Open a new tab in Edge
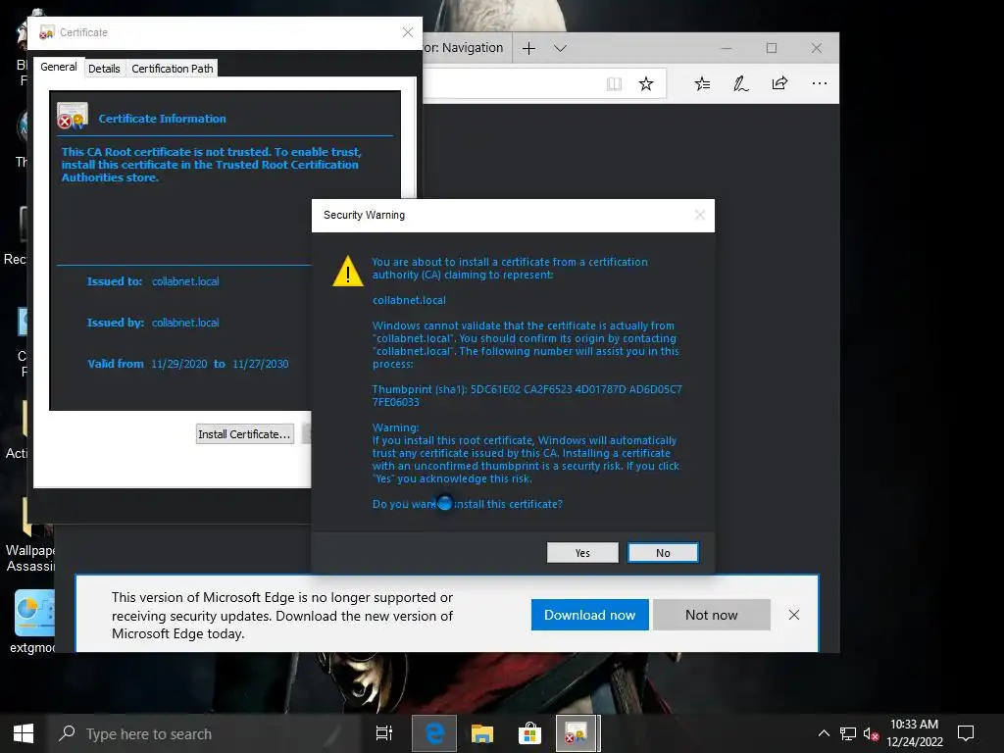The width and height of the screenshot is (1004, 753). tap(528, 48)
